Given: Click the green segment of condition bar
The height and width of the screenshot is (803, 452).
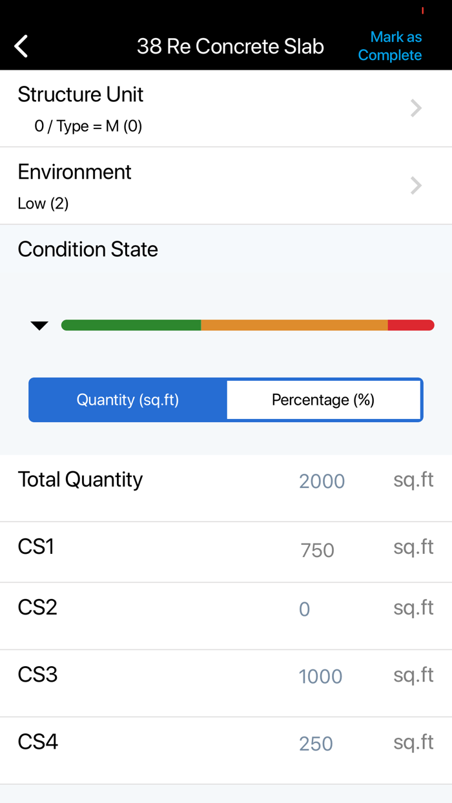Looking at the screenshot, I should [131, 325].
